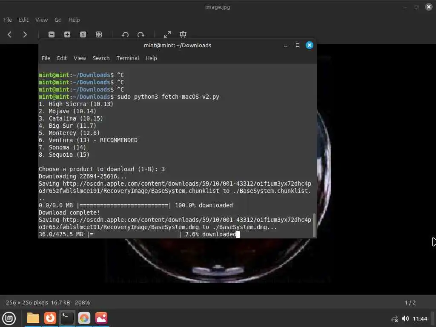Image resolution: width=436 pixels, height=327 pixels.
Task: Click 'Downloading 2Z694-25616...' line
Action: (83, 176)
